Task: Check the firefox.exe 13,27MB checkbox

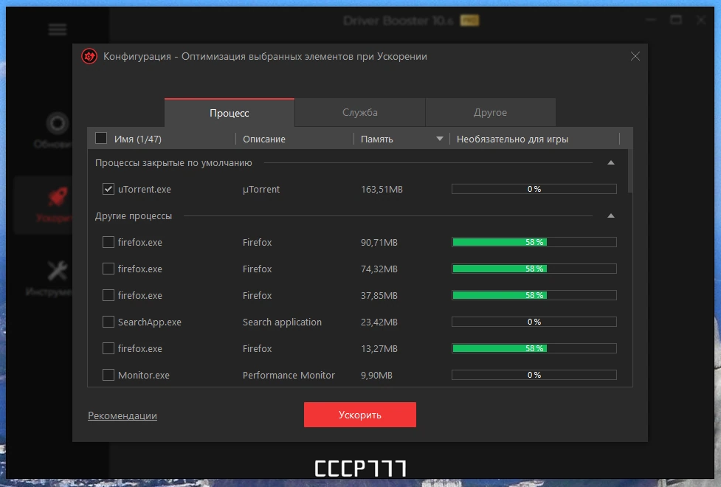Action: coord(108,348)
